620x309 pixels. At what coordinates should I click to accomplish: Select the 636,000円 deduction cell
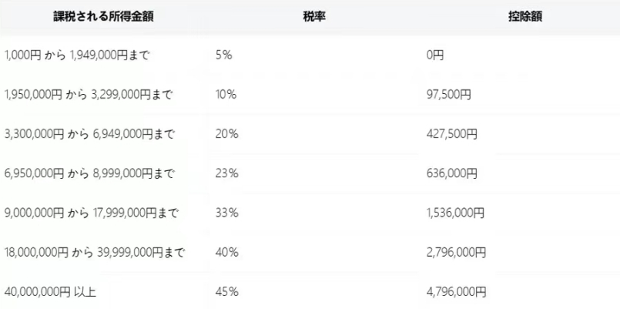pos(451,173)
